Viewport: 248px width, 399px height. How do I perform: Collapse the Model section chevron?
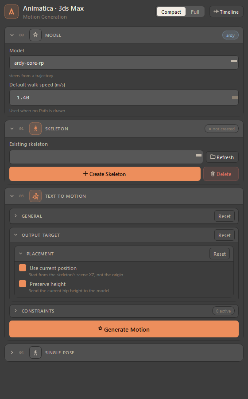(12, 35)
